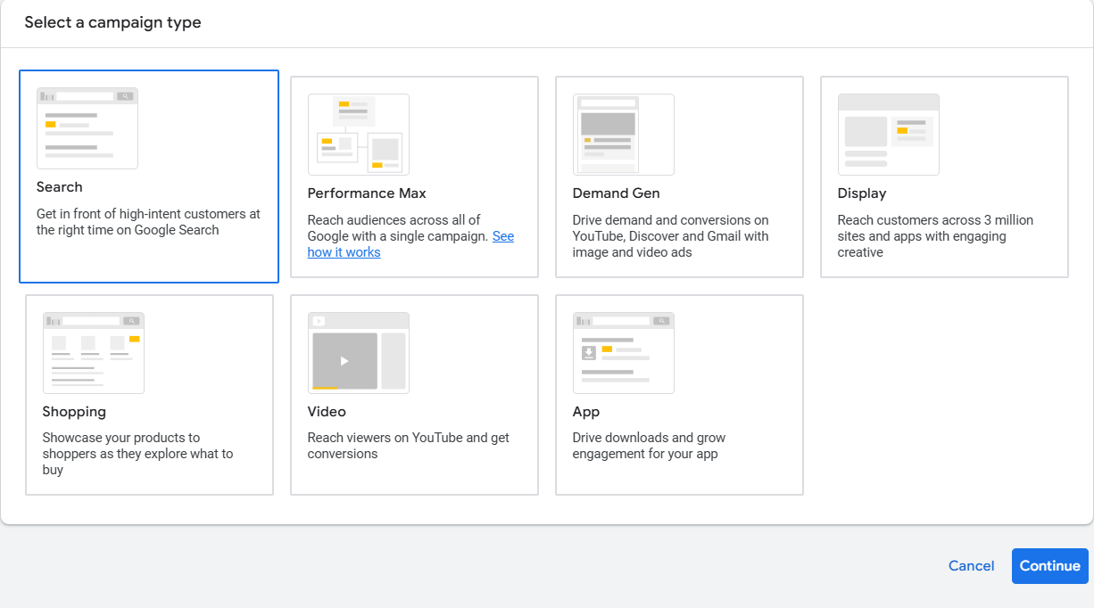
Task: Click 'Reach viewers on YouTube' description
Action: tap(409, 446)
